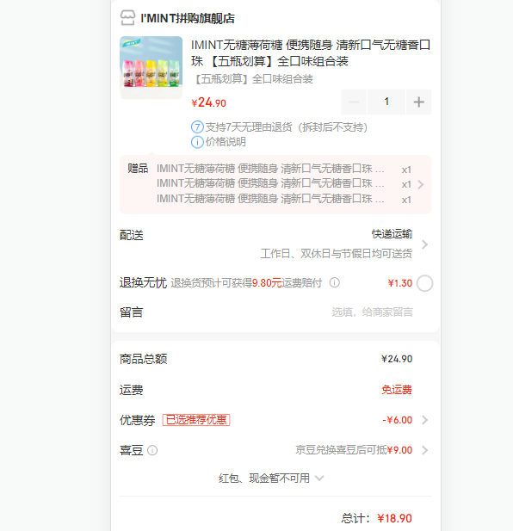Open 支持7天无理由退货 return policy text
Viewport: 513px width, 531px height.
pos(287,127)
